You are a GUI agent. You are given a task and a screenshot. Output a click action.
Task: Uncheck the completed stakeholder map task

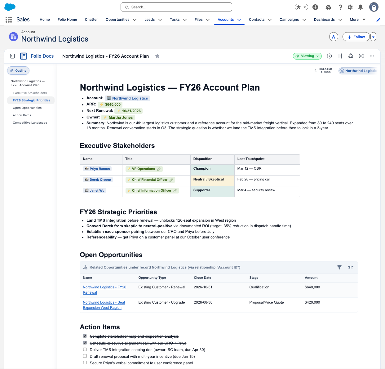(85, 336)
